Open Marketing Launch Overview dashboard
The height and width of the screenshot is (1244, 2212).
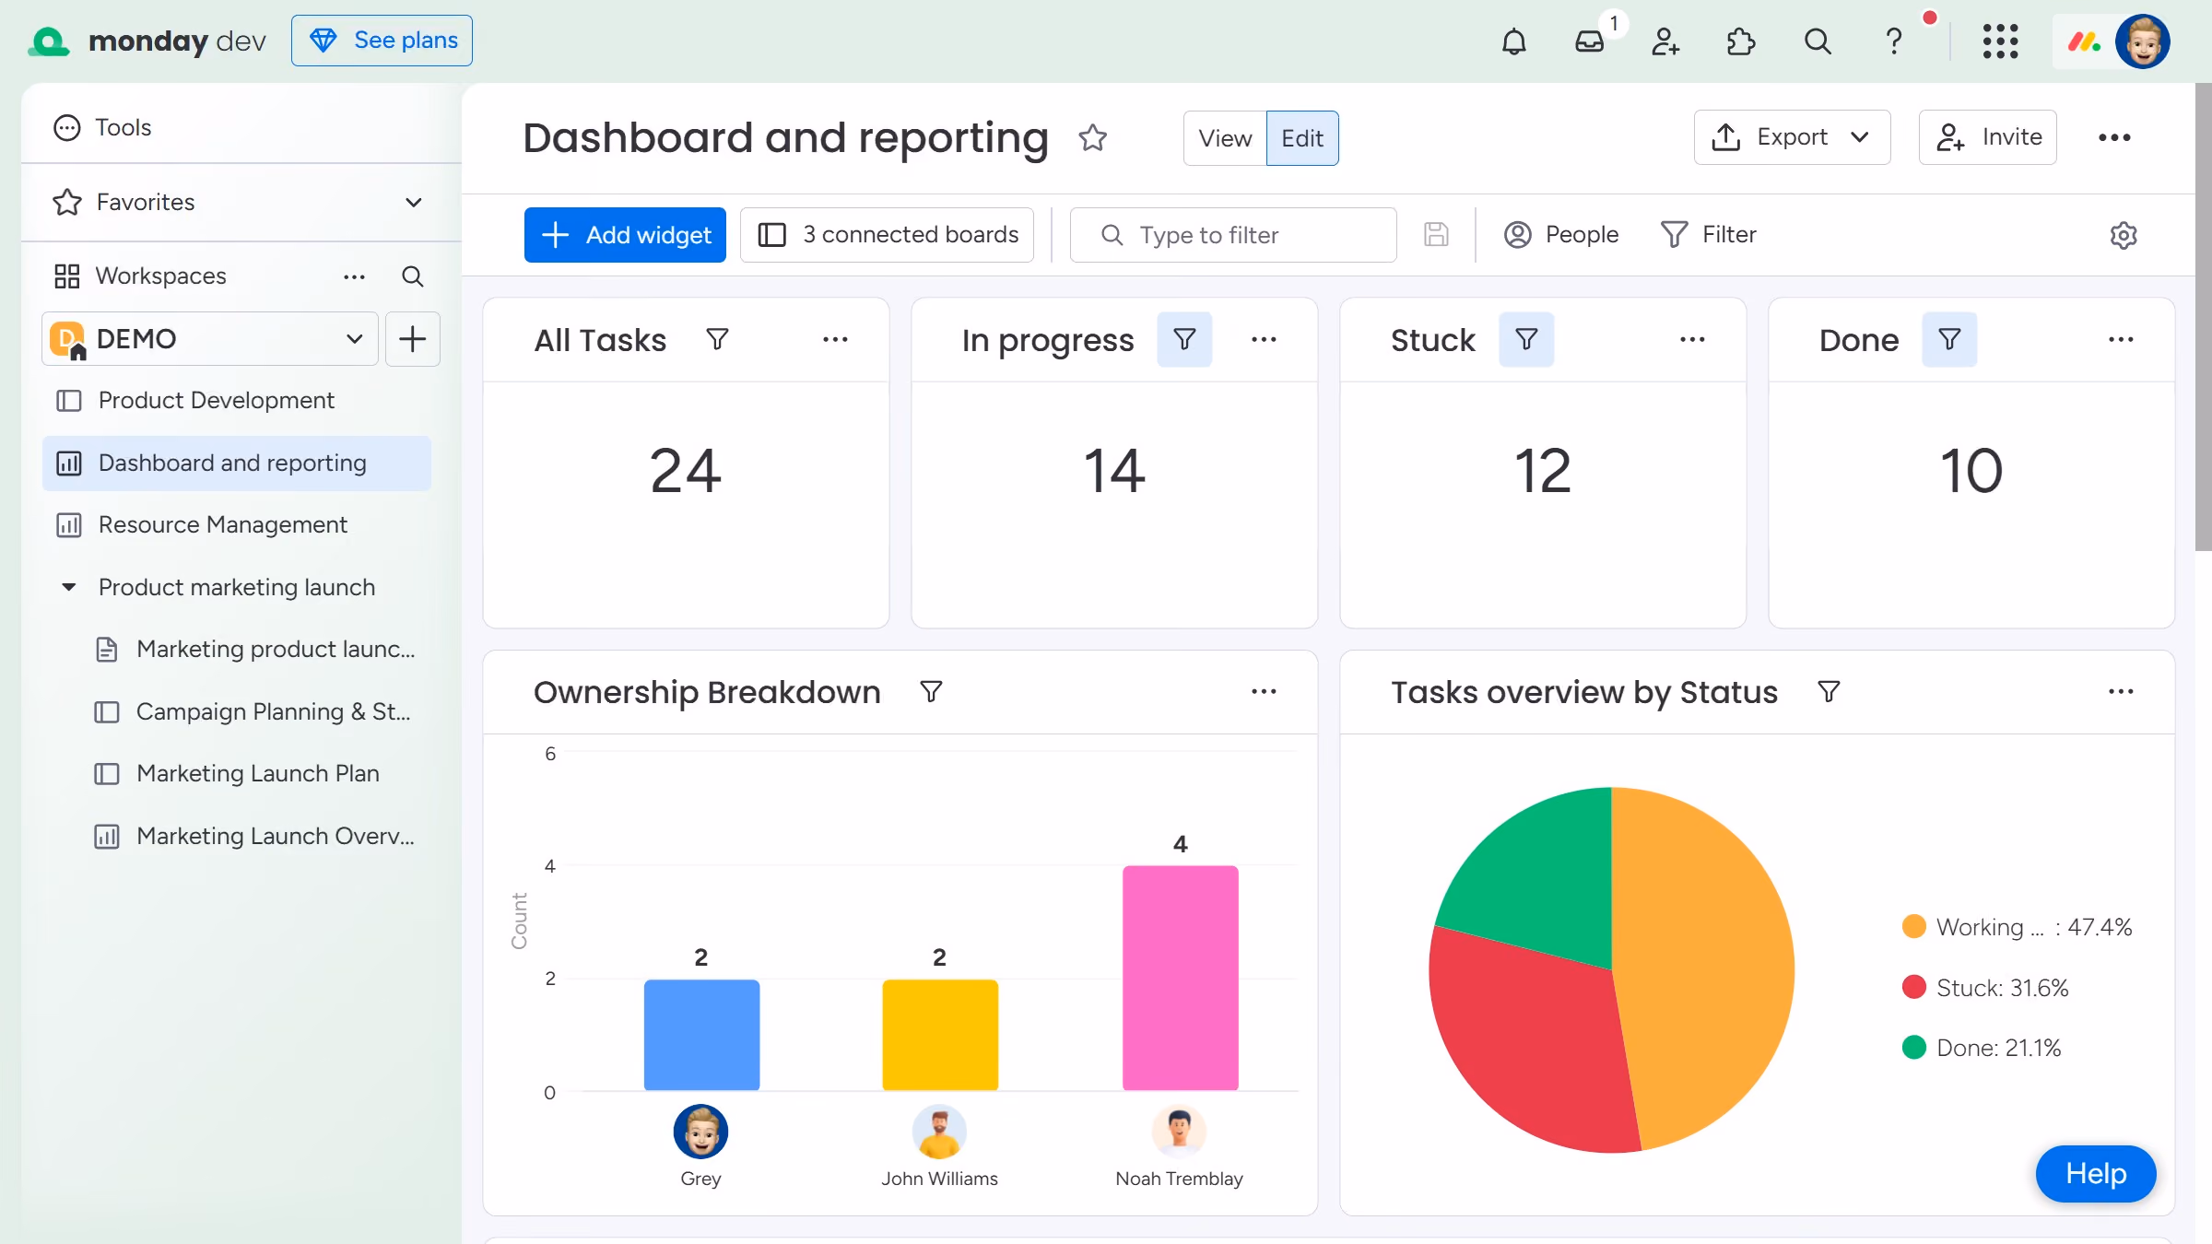click(x=255, y=837)
